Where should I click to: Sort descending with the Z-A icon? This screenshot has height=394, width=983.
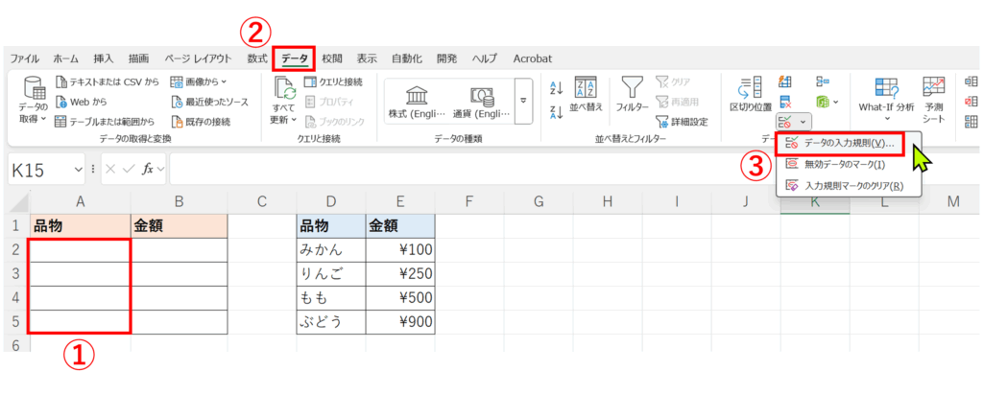555,113
